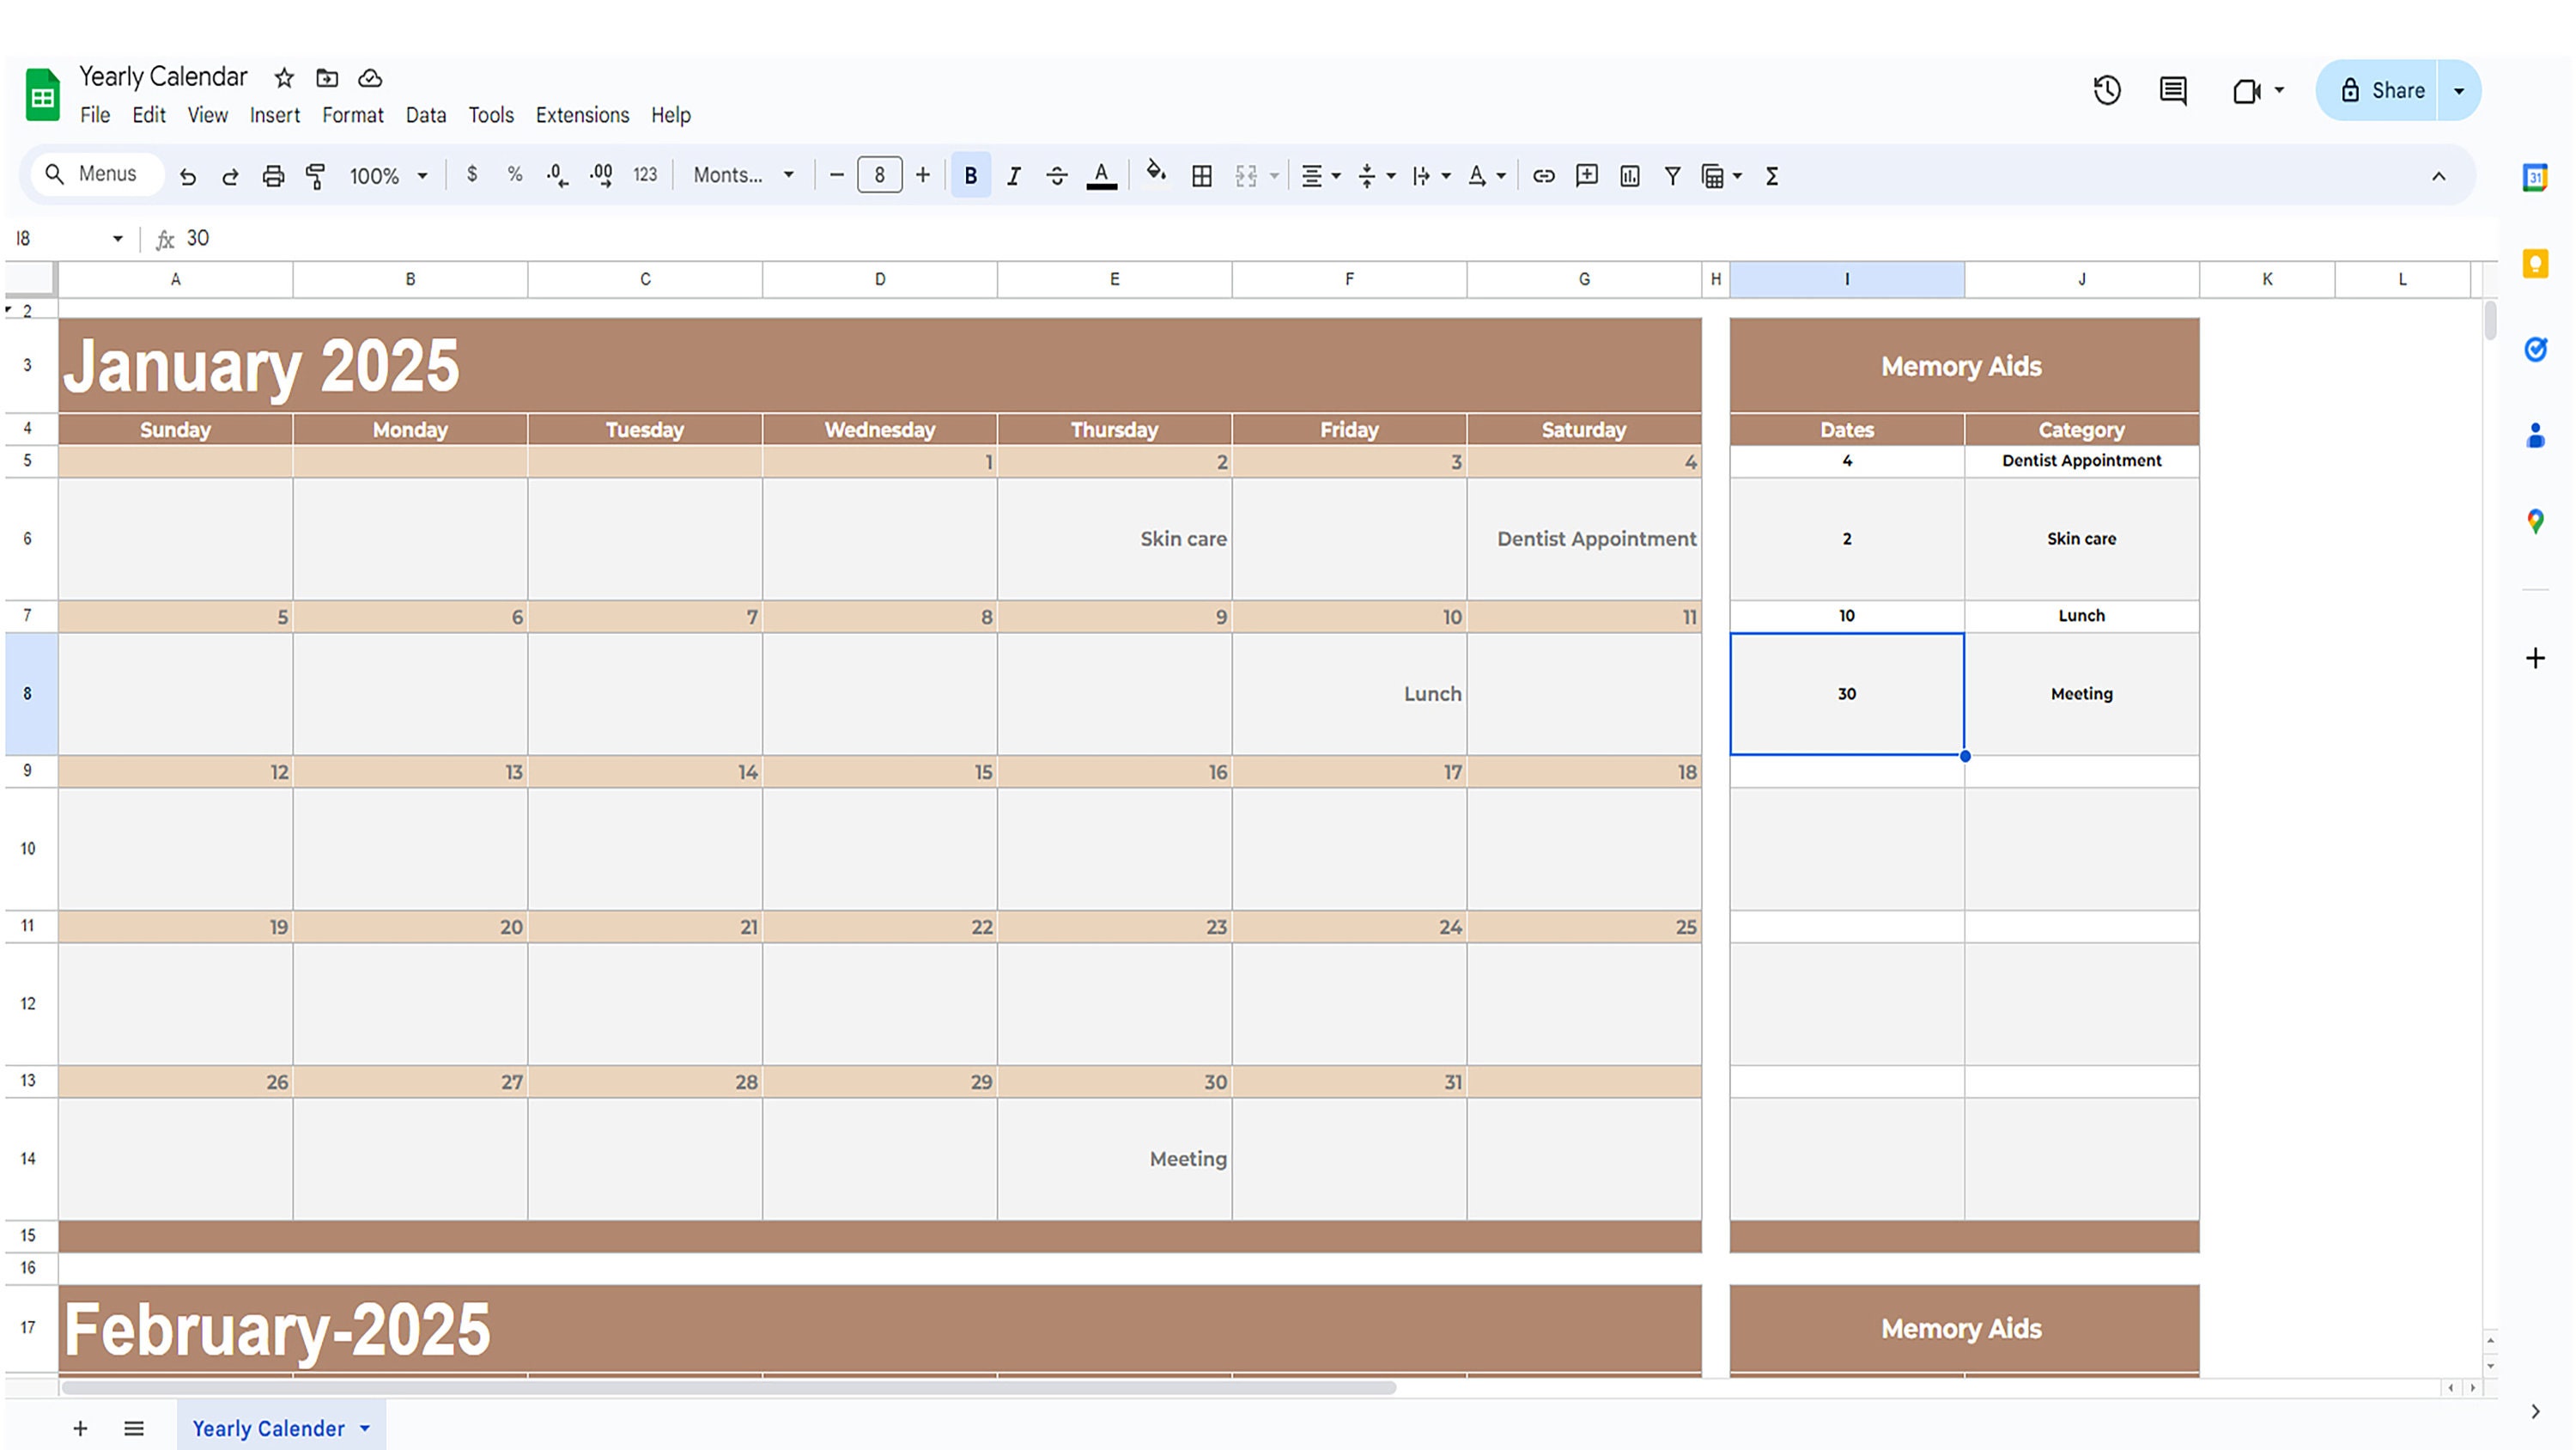Switch to the Yearly Calender sheet tab
Image resolution: width=2576 pixels, height=1450 pixels.
[x=267, y=1428]
